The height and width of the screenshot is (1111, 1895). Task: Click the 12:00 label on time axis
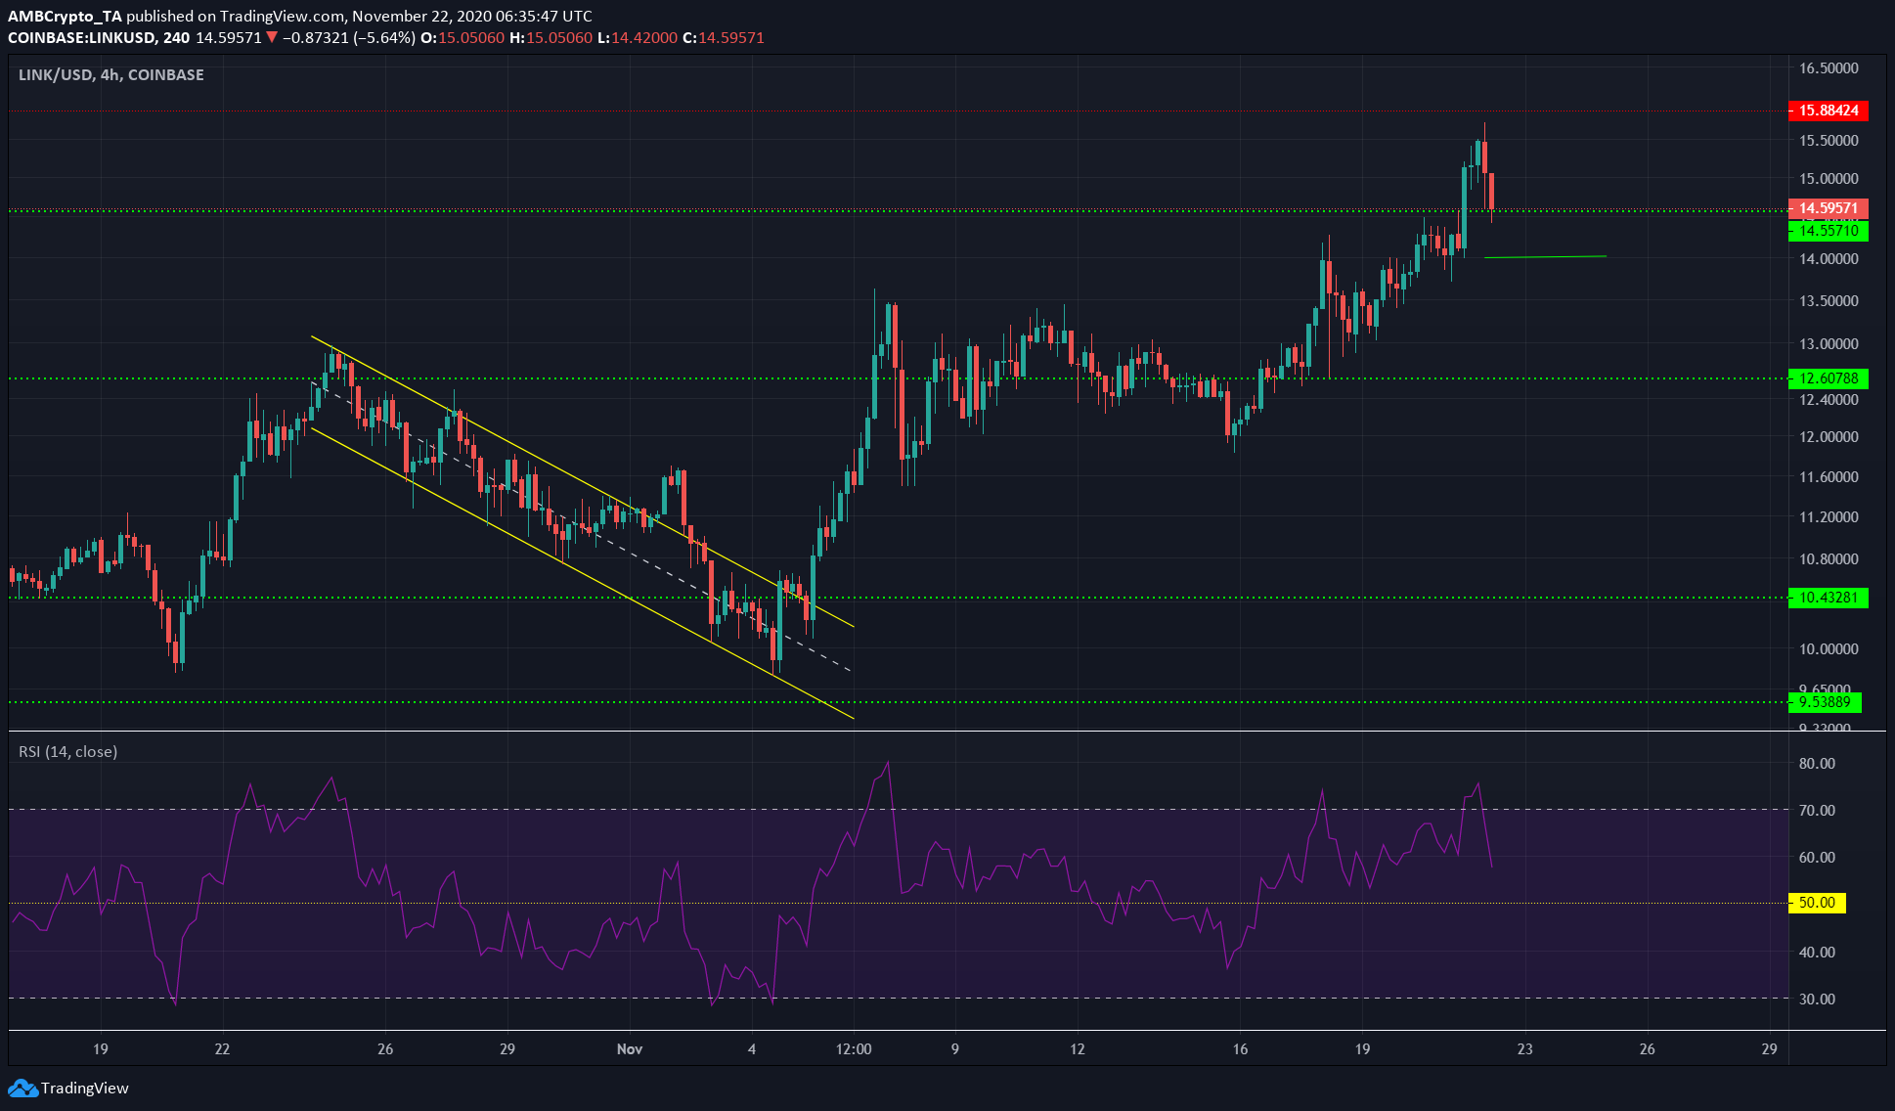tap(854, 1049)
